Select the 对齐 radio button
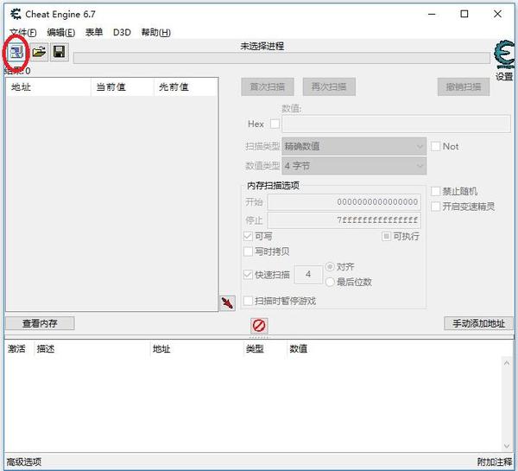The height and width of the screenshot is (471, 518). tap(330, 266)
